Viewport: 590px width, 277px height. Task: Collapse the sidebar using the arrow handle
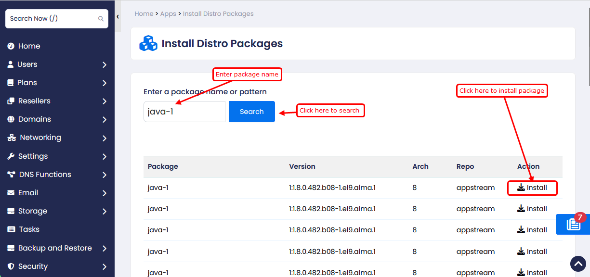pyautogui.click(x=118, y=17)
